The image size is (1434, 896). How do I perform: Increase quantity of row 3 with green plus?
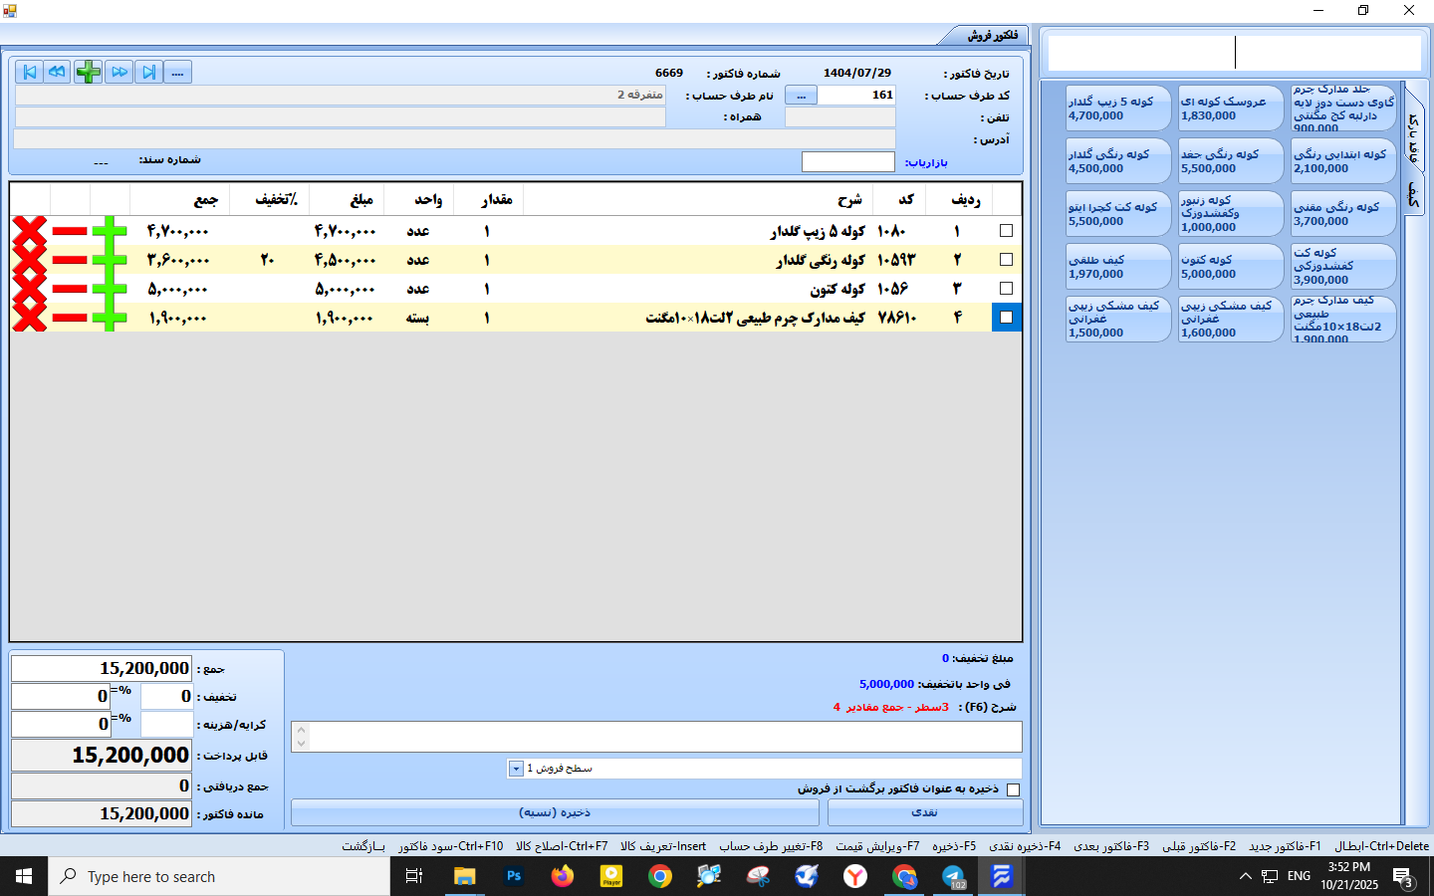tap(110, 289)
